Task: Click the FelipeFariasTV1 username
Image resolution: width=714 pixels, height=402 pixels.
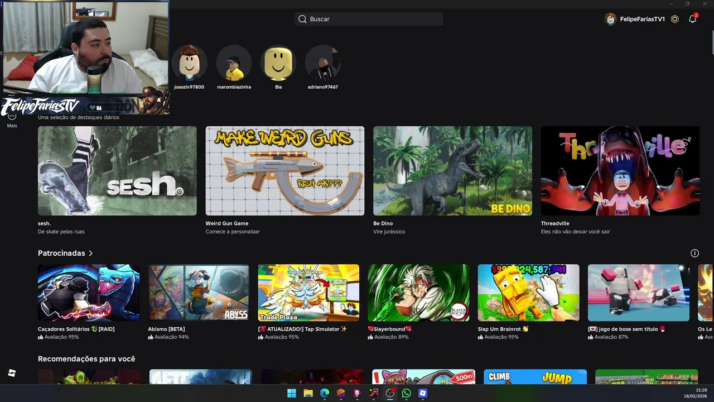Action: click(x=642, y=19)
